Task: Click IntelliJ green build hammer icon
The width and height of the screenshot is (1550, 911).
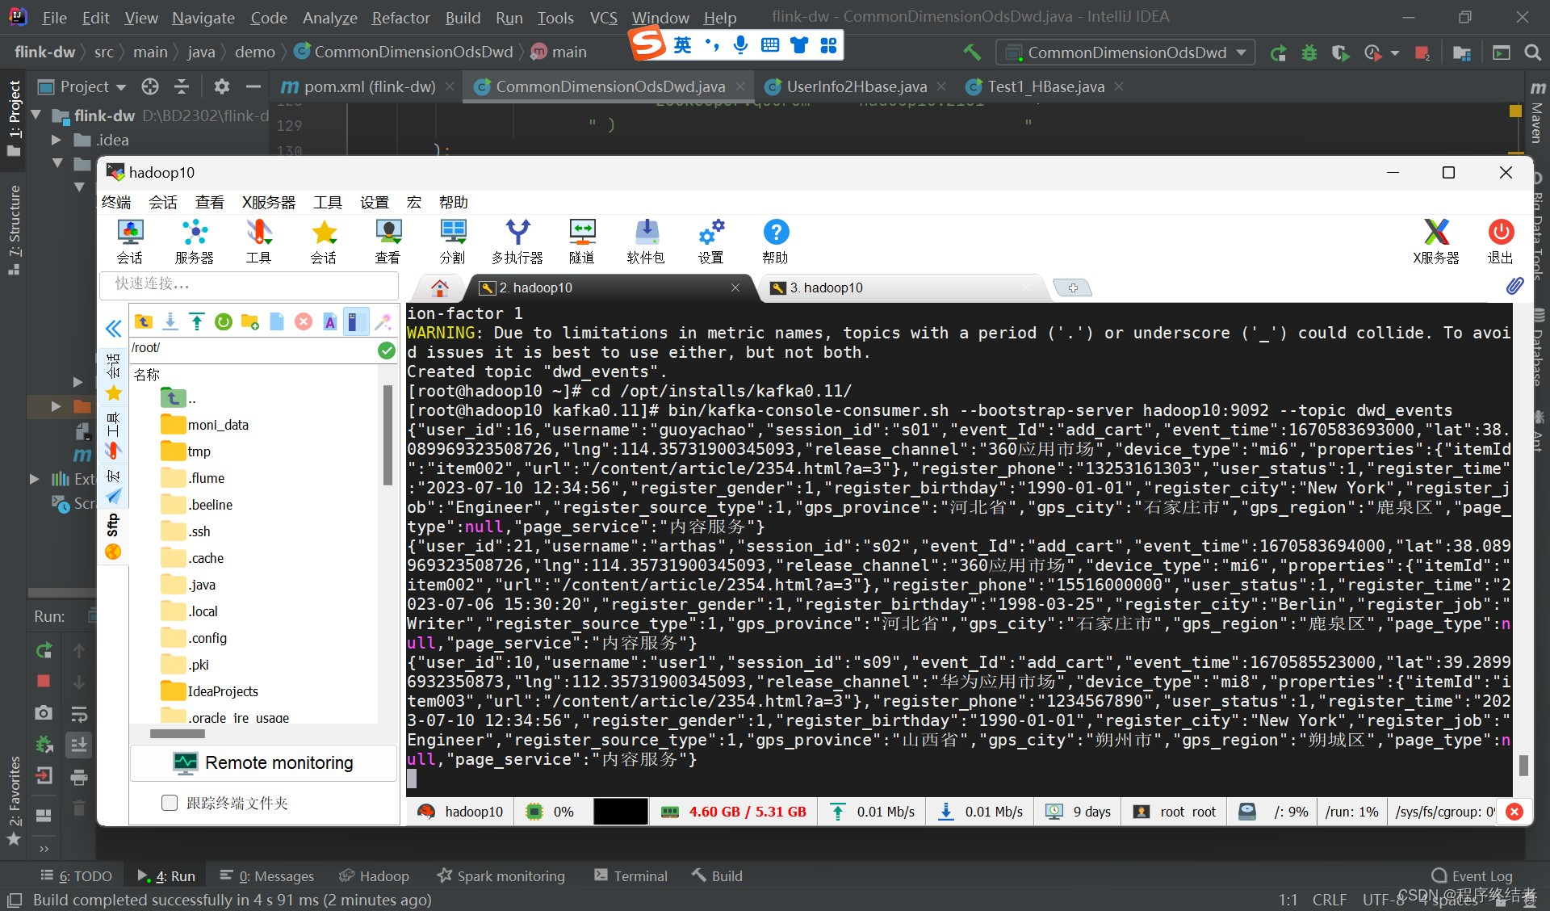Action: [x=972, y=52]
